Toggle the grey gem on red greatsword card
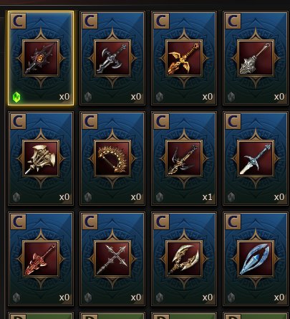This screenshot has height=319, width=290. pos(16,297)
